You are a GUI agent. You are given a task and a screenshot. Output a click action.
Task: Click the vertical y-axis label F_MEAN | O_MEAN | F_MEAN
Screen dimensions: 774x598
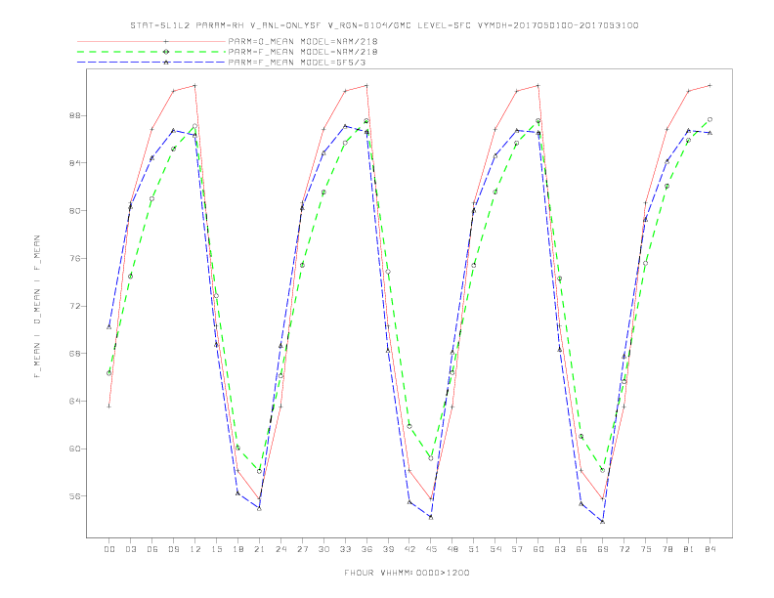[x=37, y=307]
